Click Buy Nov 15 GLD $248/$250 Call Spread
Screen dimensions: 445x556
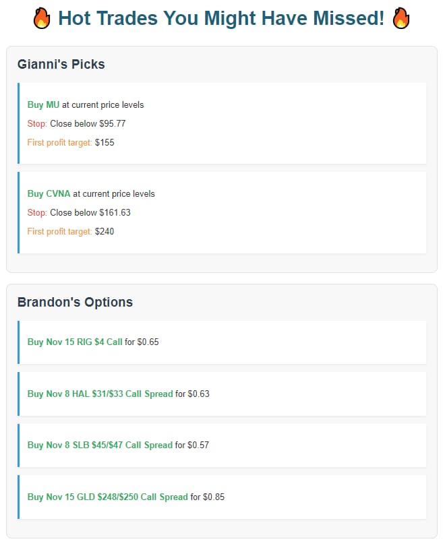(107, 497)
